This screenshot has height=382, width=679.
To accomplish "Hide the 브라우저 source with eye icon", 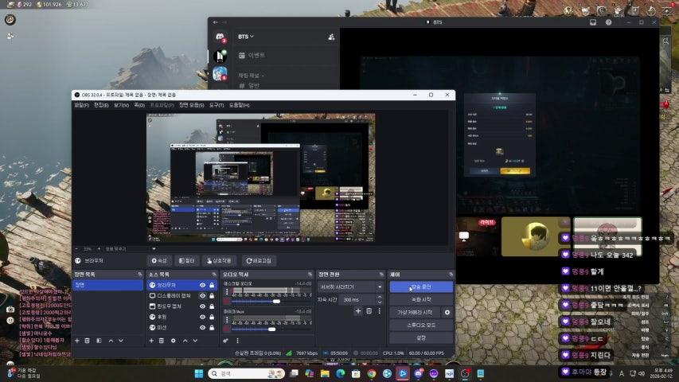I will pos(202,286).
